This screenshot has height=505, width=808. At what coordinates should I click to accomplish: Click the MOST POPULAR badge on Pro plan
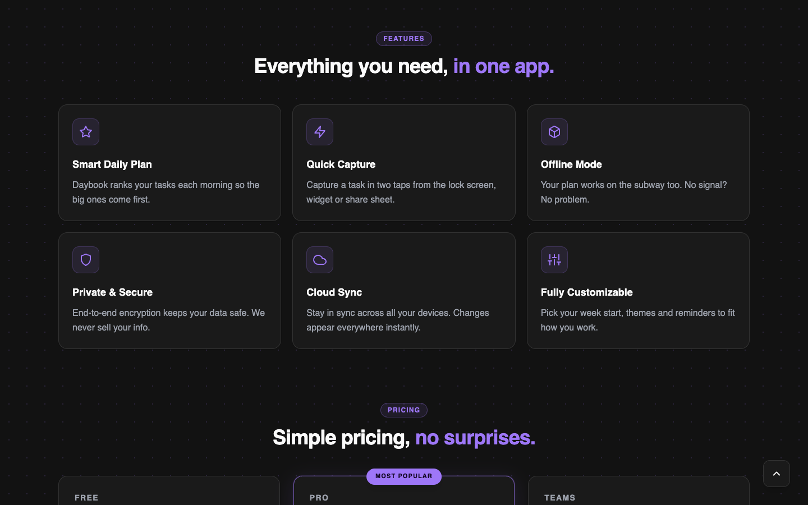[404, 476]
